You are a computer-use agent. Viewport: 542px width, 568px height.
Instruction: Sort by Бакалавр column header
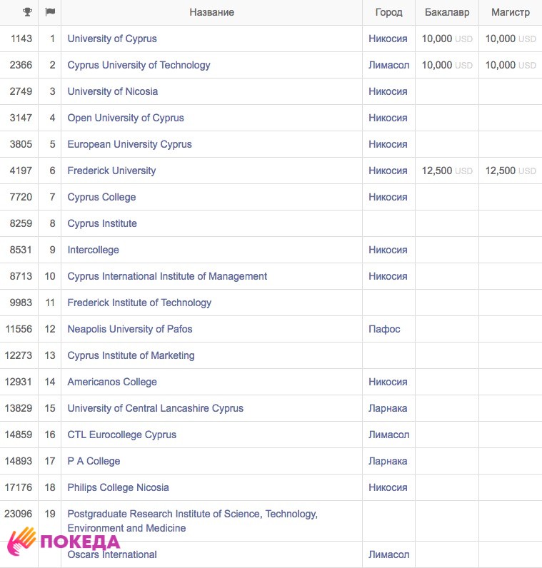(446, 12)
